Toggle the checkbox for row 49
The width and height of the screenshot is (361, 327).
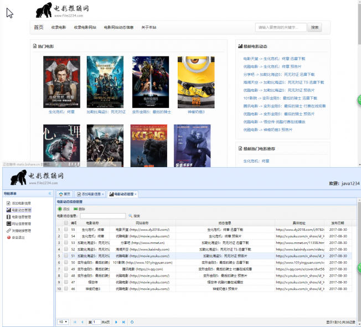(x=66, y=269)
